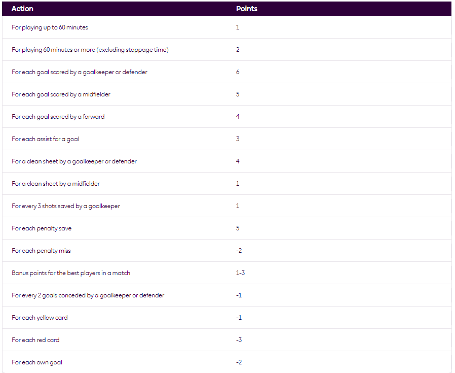Click 'For each red card' text
This screenshot has height=373, width=455.
(35, 340)
